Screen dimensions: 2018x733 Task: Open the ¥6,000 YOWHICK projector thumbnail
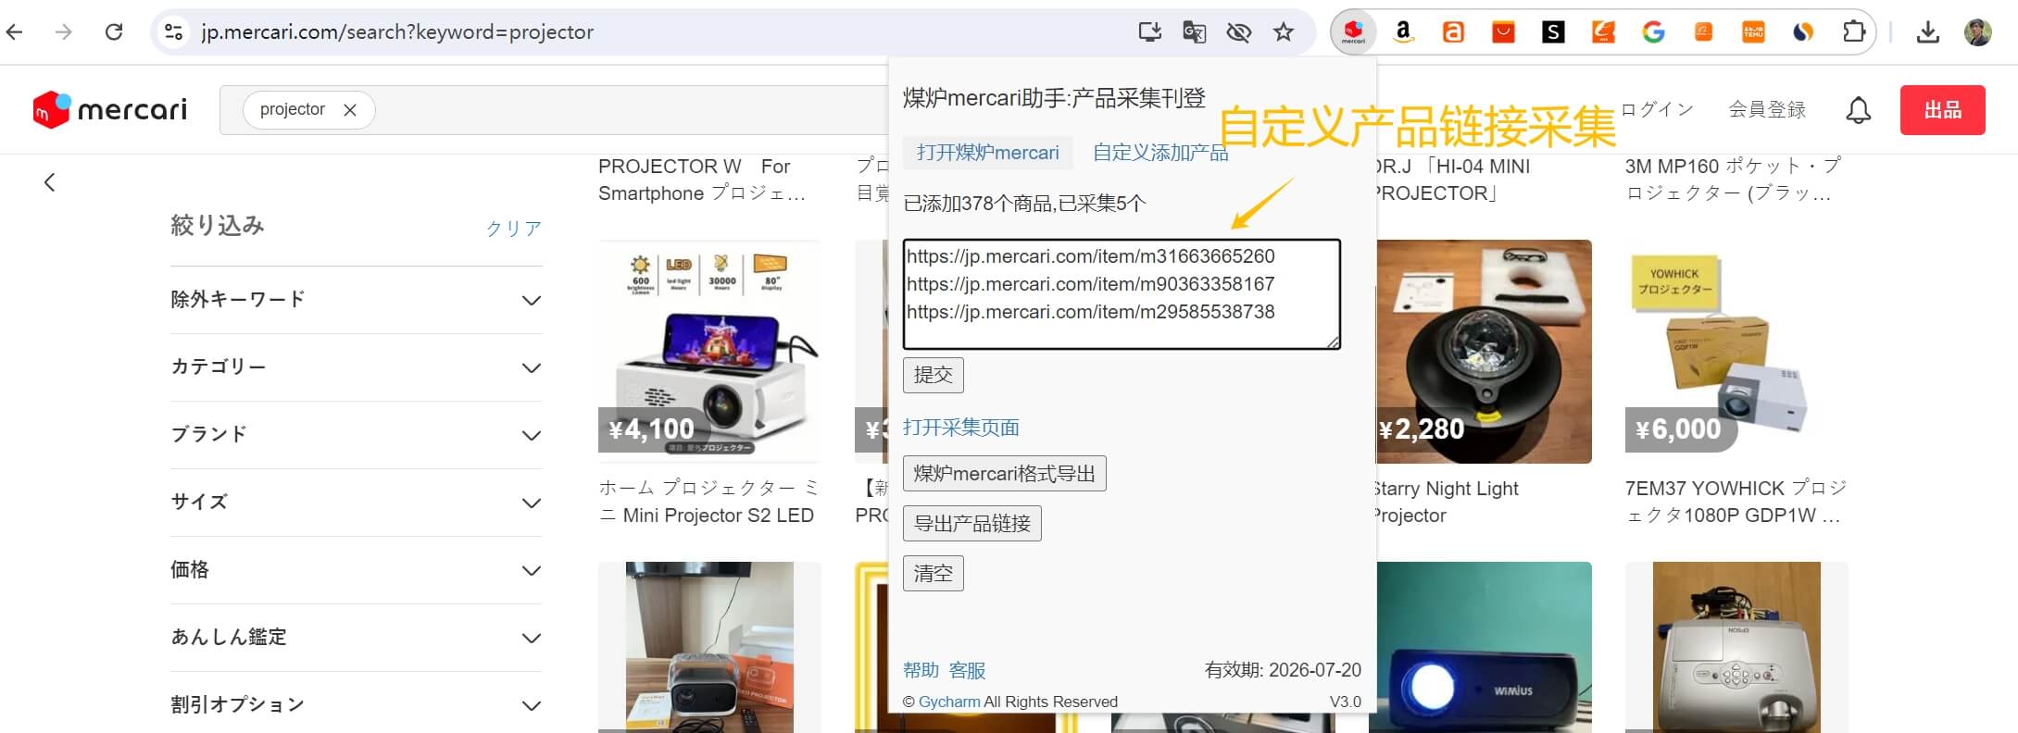click(1736, 352)
